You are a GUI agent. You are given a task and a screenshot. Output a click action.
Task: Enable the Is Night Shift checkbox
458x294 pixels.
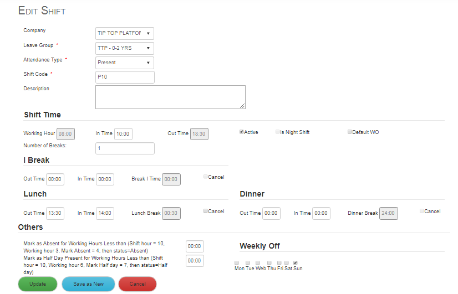[277, 132]
